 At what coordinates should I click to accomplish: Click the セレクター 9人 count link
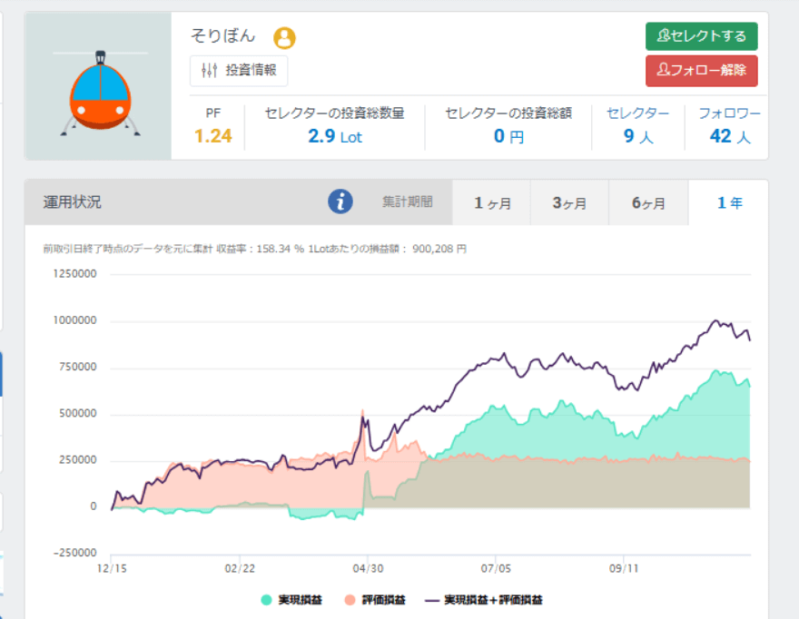click(637, 137)
